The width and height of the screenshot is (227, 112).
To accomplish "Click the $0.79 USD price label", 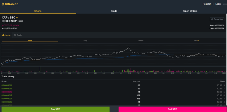I will pos(21,21).
